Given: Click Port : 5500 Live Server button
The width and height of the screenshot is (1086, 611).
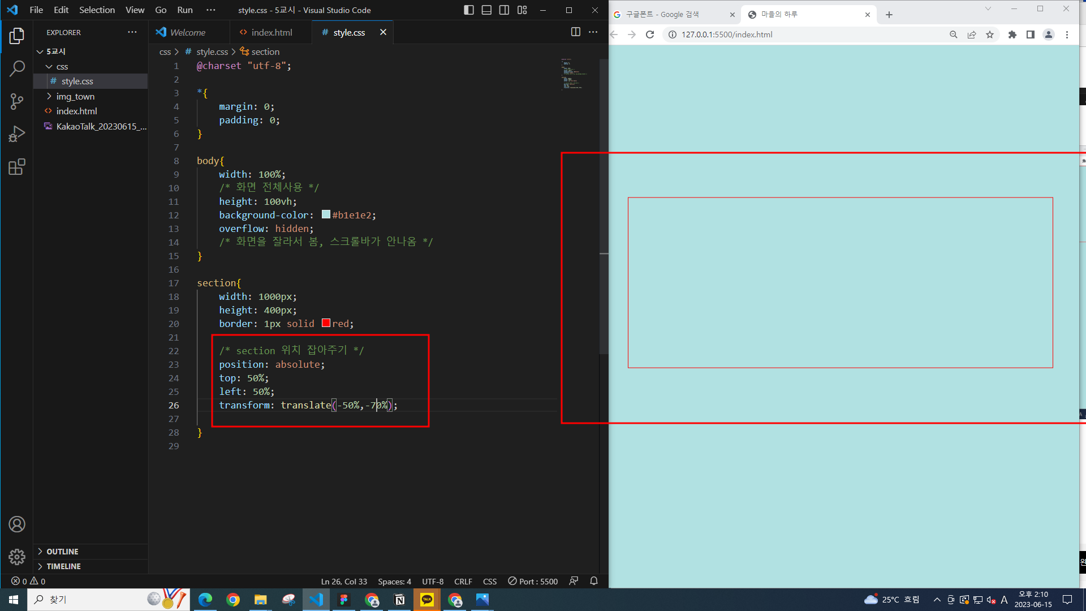Looking at the screenshot, I should point(533,581).
